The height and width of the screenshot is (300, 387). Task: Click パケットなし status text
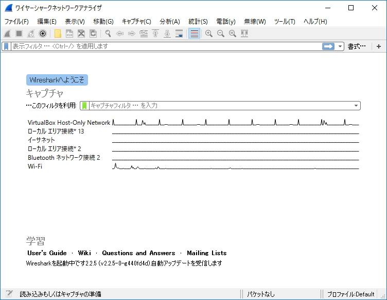(x=260, y=294)
